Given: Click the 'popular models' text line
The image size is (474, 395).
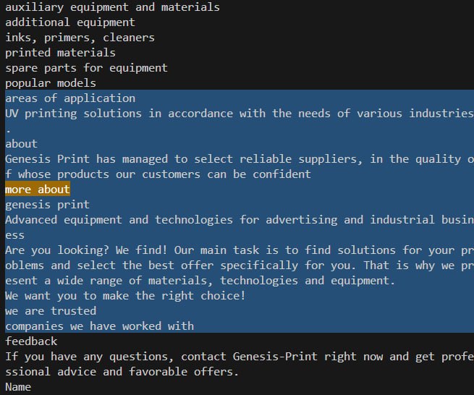Looking at the screenshot, I should [51, 82].
